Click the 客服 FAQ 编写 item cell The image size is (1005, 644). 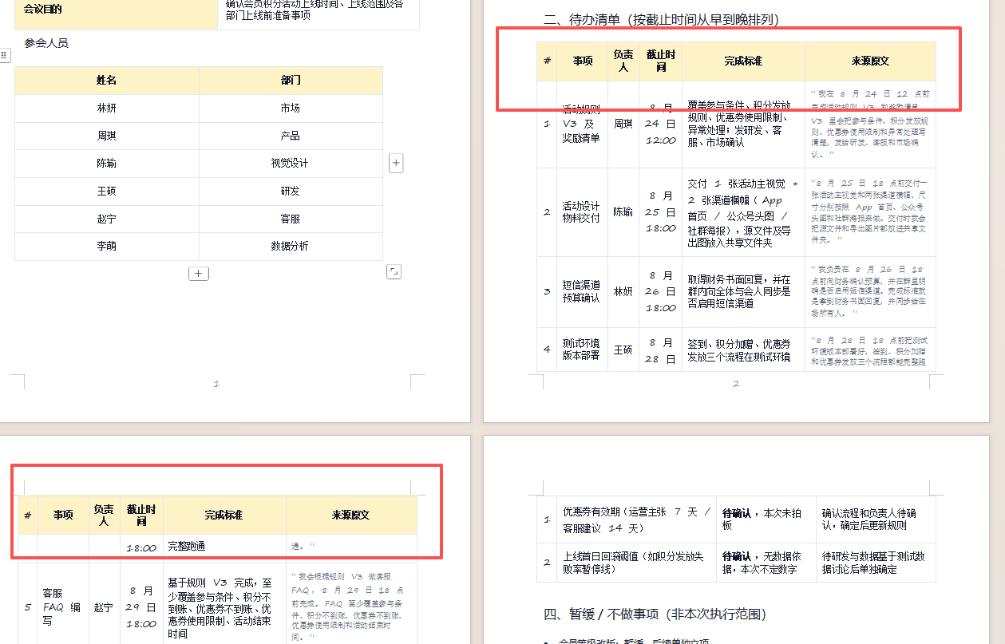(64, 607)
